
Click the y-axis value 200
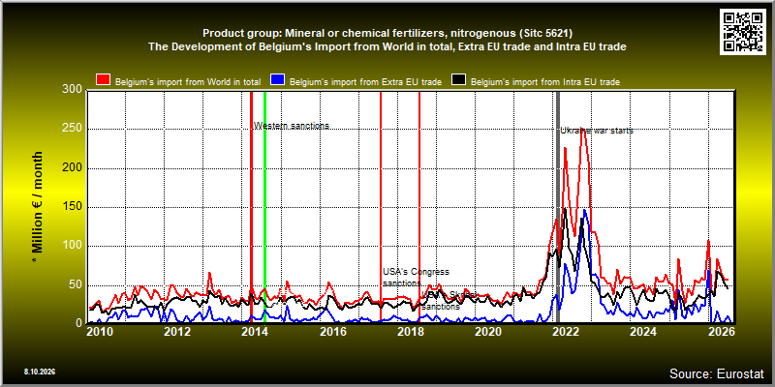73,168
